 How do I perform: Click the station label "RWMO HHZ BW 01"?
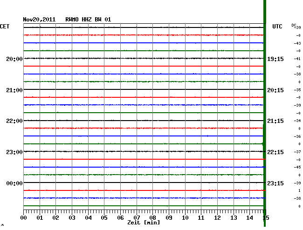tap(88, 20)
